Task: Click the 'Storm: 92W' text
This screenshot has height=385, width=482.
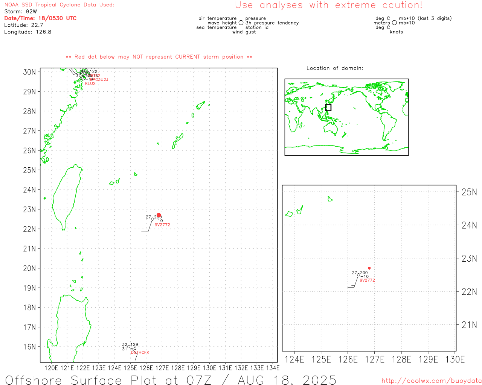Action: click(x=21, y=12)
